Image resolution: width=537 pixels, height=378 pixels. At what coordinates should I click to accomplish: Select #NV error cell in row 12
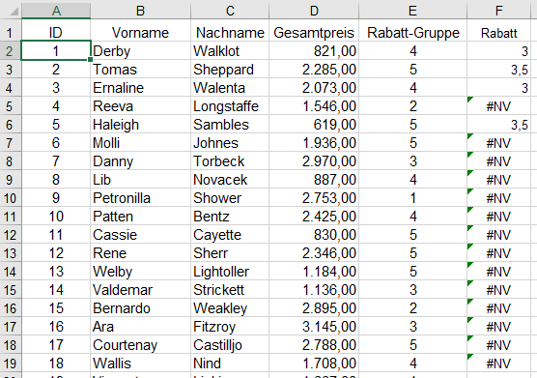[498, 235]
